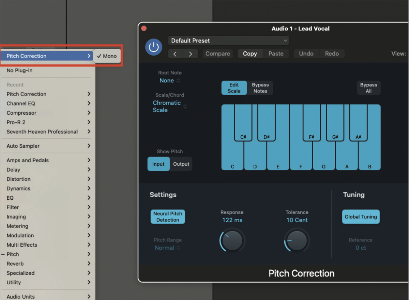
Task: Enable Global Tuning
Action: [361, 217]
